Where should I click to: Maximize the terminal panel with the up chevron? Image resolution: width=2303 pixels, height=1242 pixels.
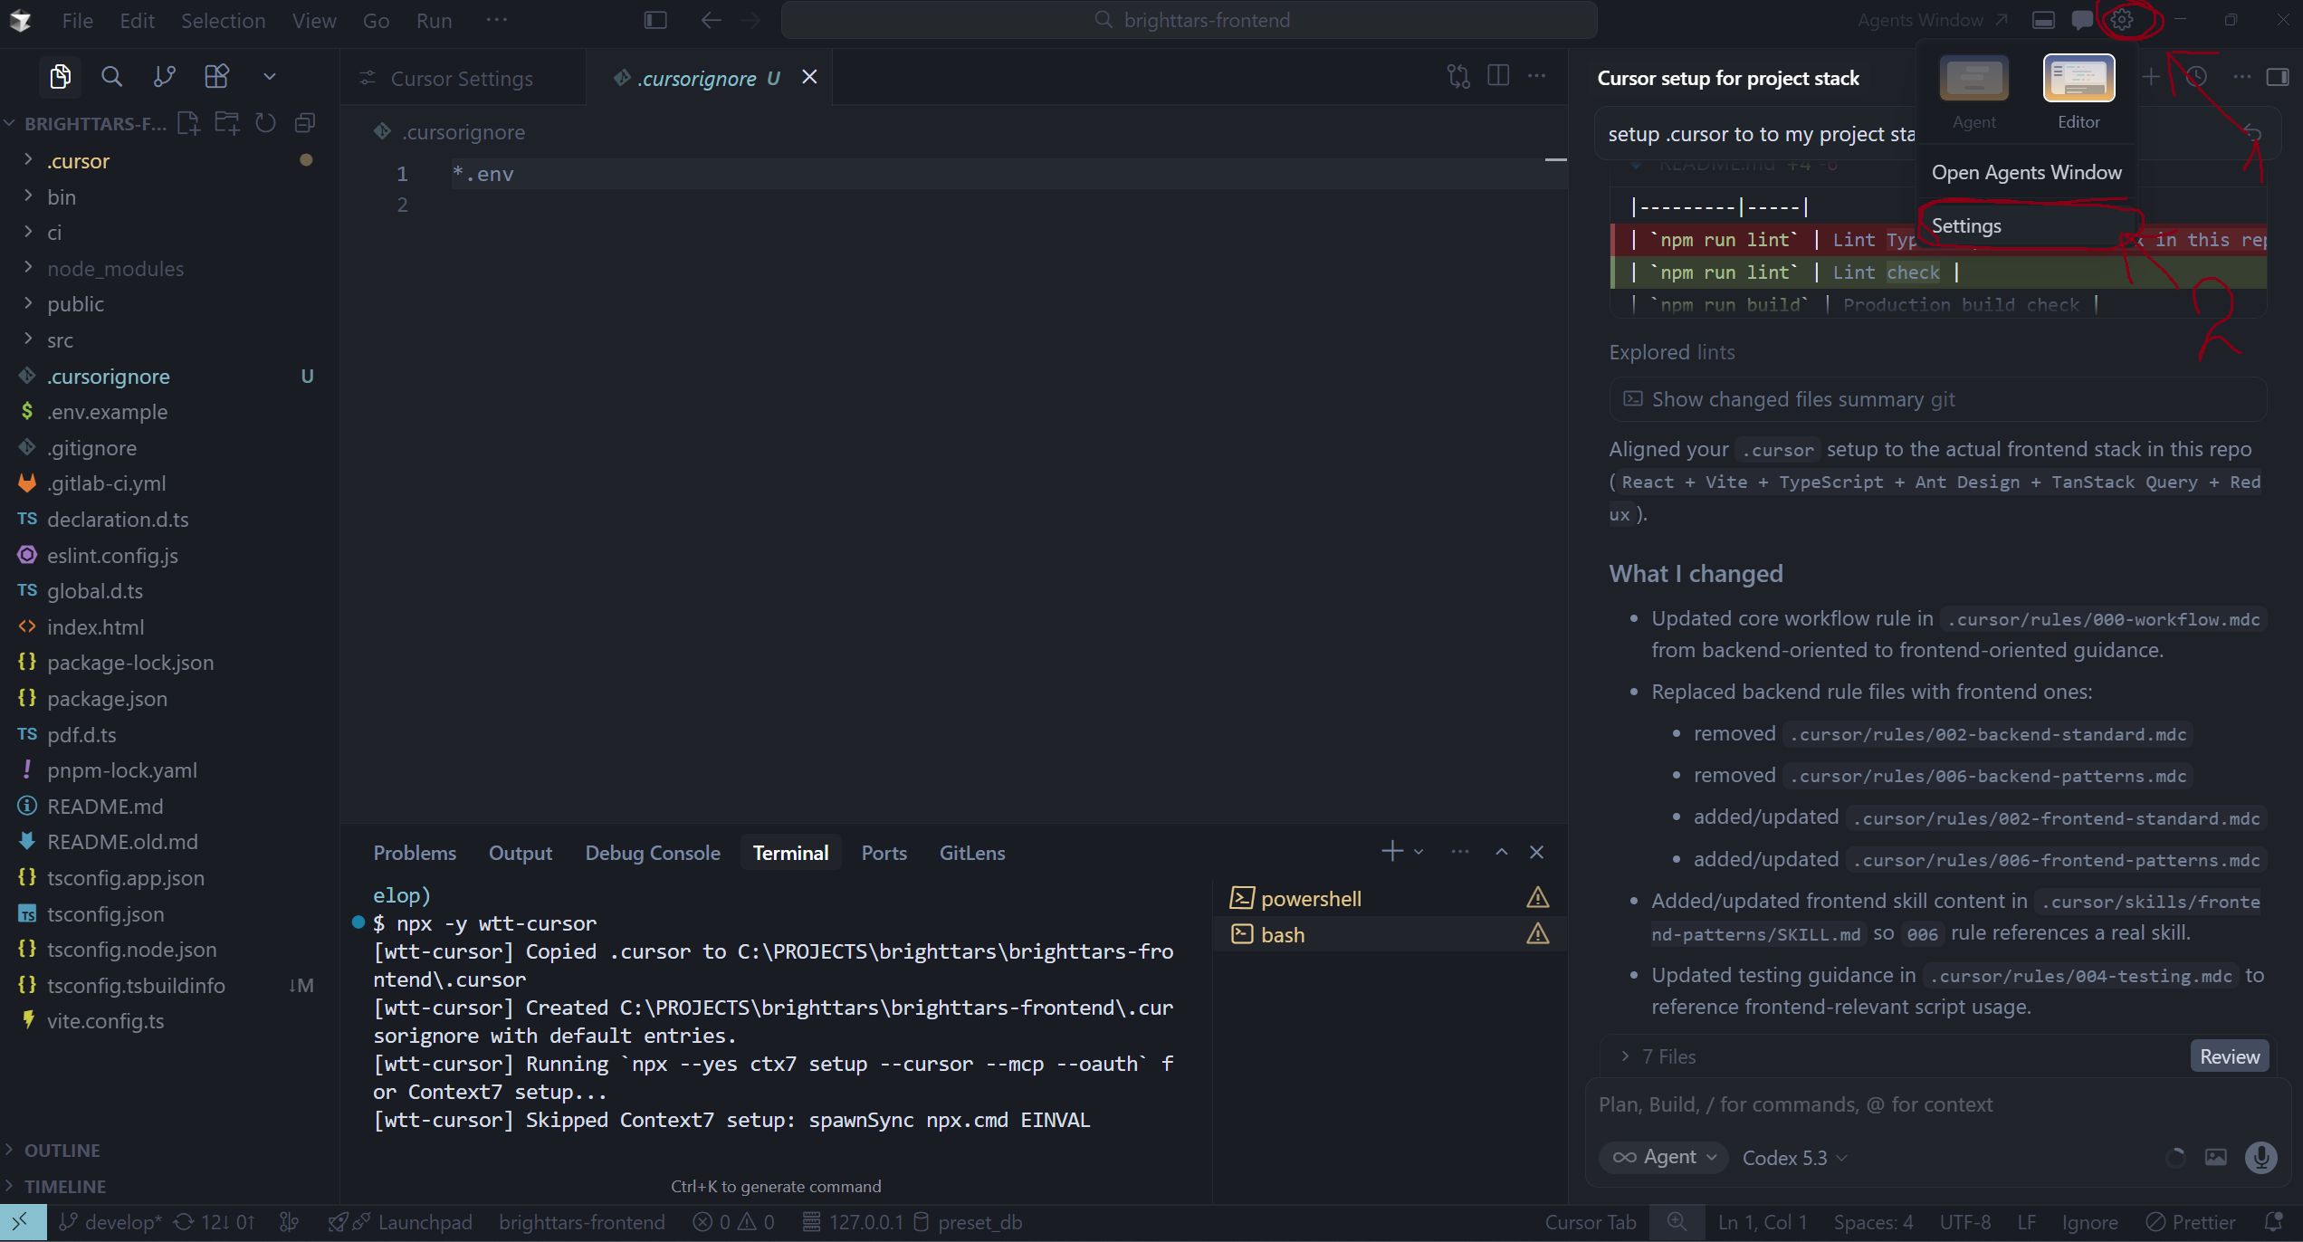(x=1502, y=852)
